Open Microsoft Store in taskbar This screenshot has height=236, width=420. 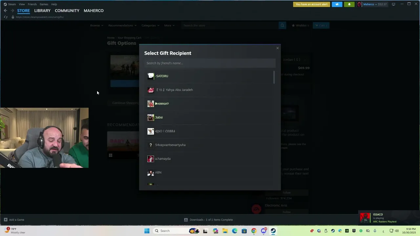[x=244, y=231]
